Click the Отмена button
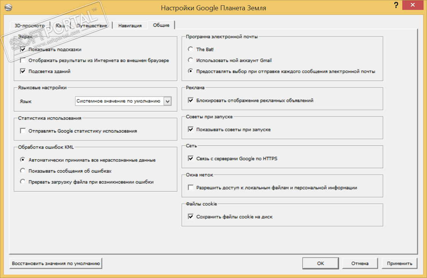Screen dimensions: 427x278 tap(360, 263)
